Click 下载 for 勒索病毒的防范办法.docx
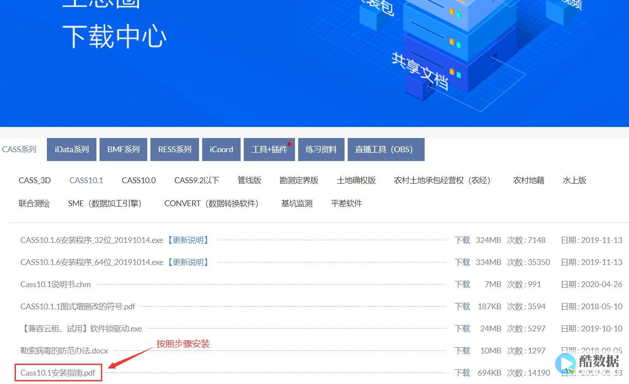 click(462, 351)
